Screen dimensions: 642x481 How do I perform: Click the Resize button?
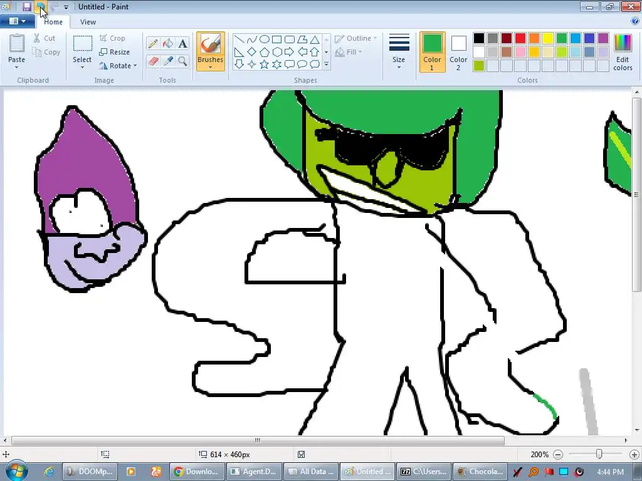(x=115, y=52)
